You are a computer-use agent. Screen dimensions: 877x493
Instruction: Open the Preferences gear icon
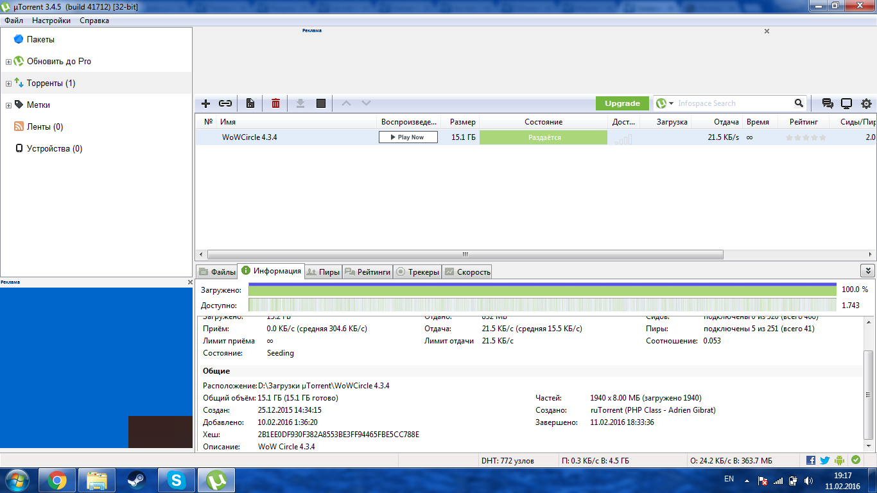[866, 103]
